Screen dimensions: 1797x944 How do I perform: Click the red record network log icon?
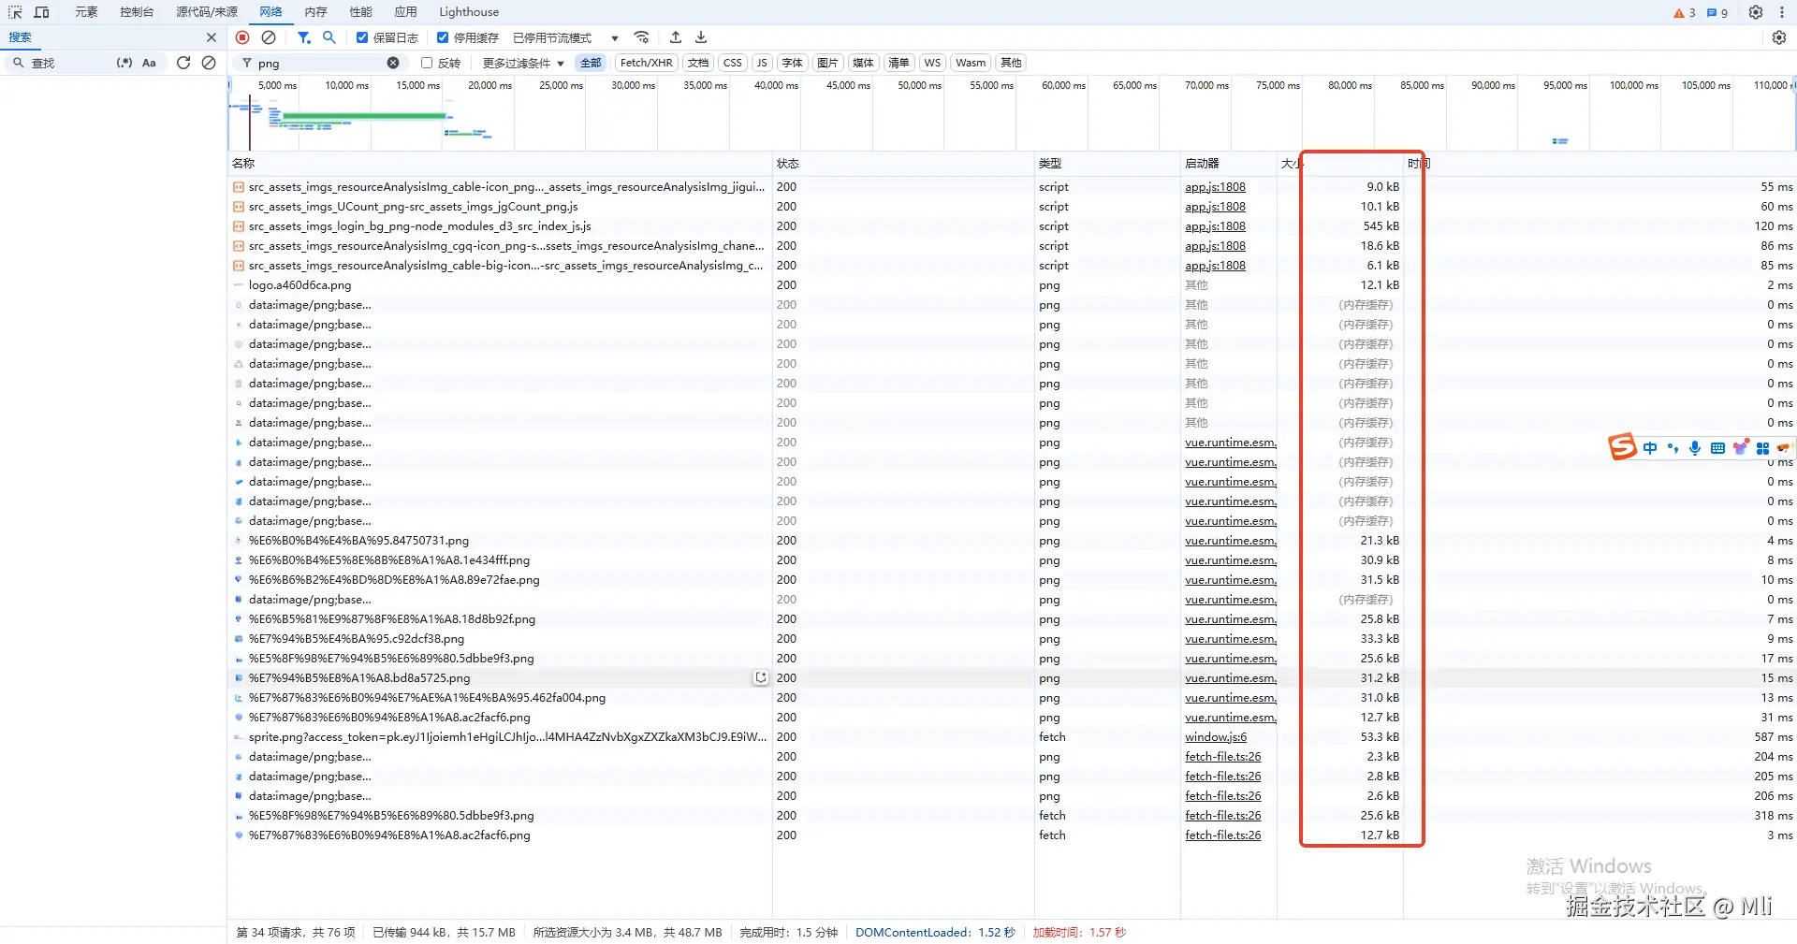pyautogui.click(x=242, y=37)
